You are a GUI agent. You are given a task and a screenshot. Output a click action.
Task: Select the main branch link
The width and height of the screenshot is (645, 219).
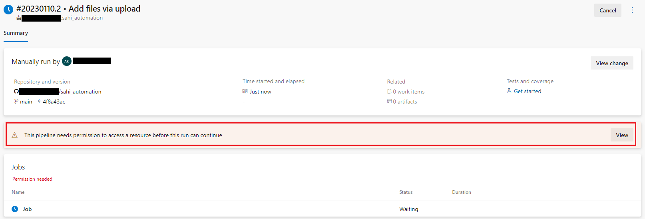(26, 102)
